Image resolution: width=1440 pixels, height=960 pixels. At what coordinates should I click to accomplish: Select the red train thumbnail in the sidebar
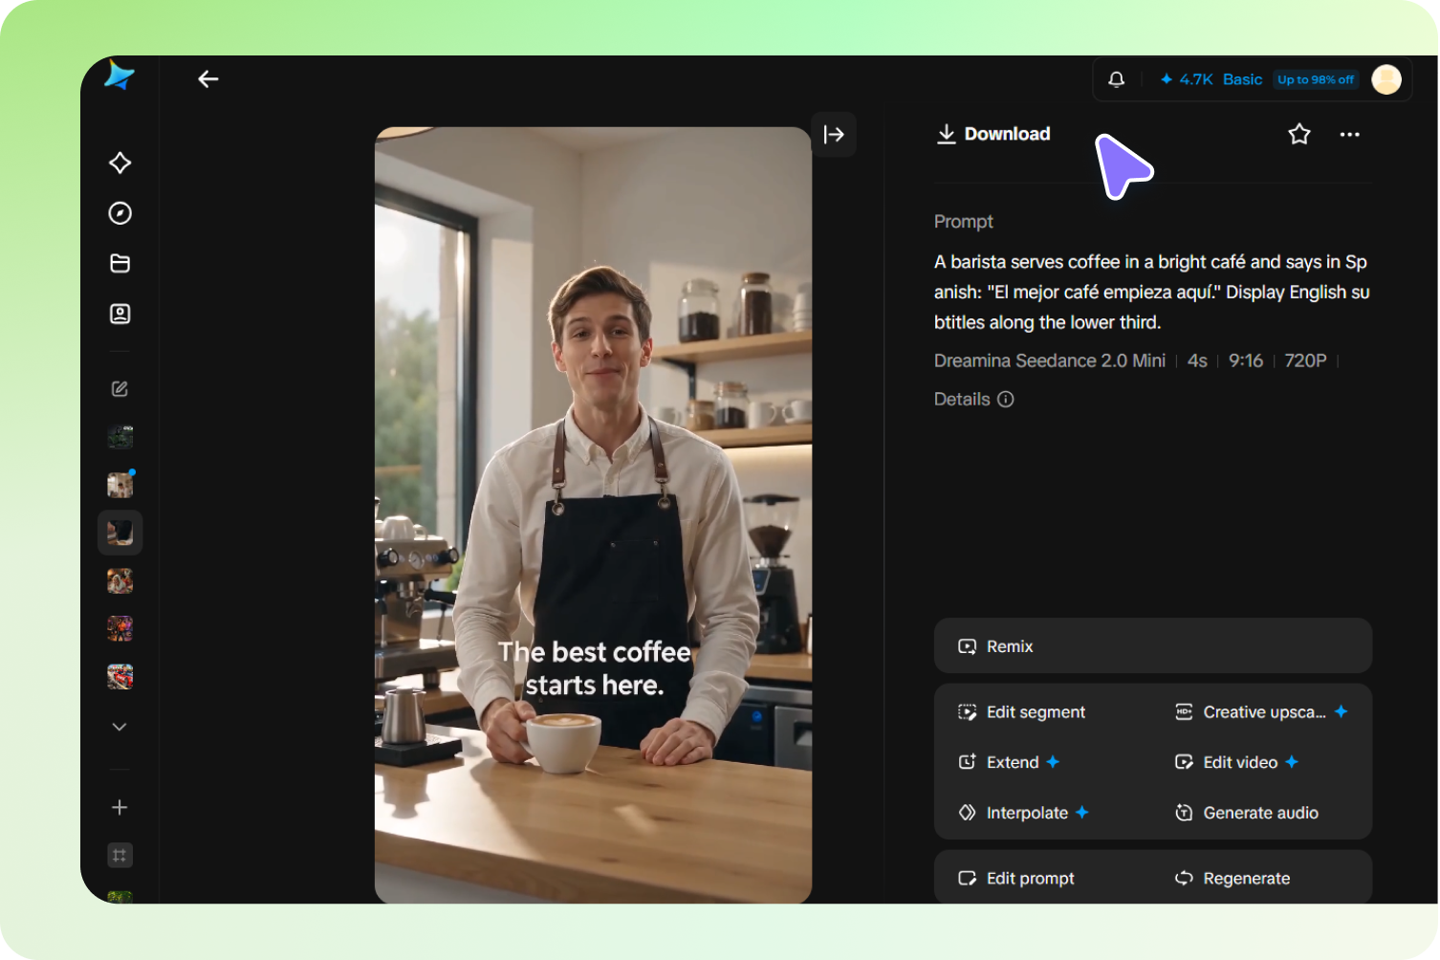pyautogui.click(x=120, y=677)
